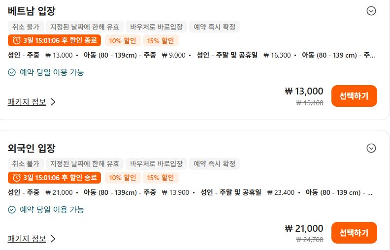Open 패키지 정보 under 외국인 입장

pos(27,239)
